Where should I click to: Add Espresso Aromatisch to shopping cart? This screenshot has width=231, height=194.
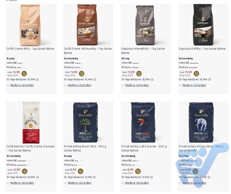click(139, 73)
